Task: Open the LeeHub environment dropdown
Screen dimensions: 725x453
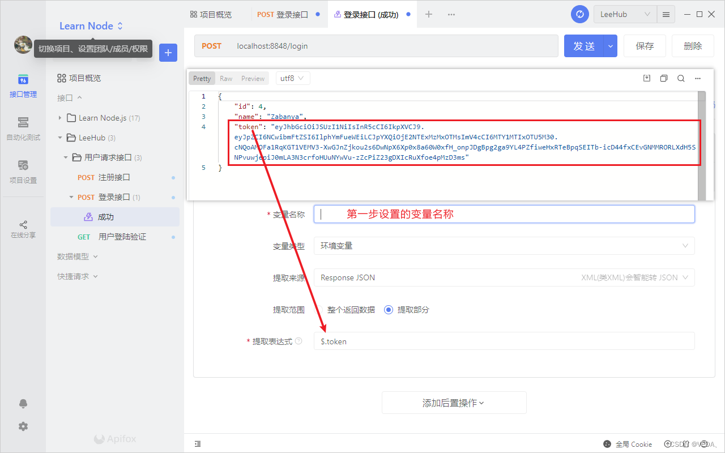Action: [x=625, y=14]
